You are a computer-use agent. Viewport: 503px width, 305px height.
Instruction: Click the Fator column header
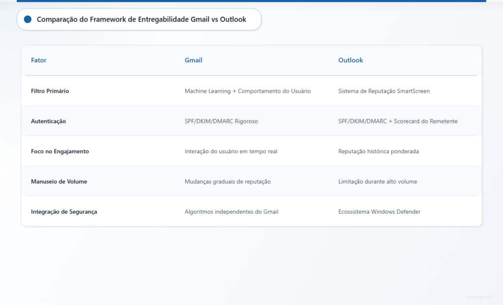[x=38, y=60]
